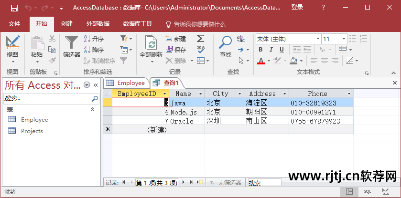Open the font size dropdown showing 11

(x=344, y=39)
